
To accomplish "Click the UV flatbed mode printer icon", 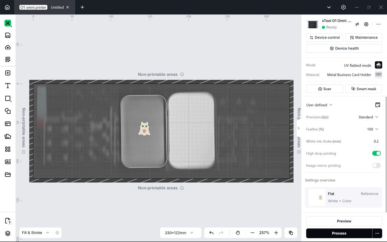I will pyautogui.click(x=378, y=65).
